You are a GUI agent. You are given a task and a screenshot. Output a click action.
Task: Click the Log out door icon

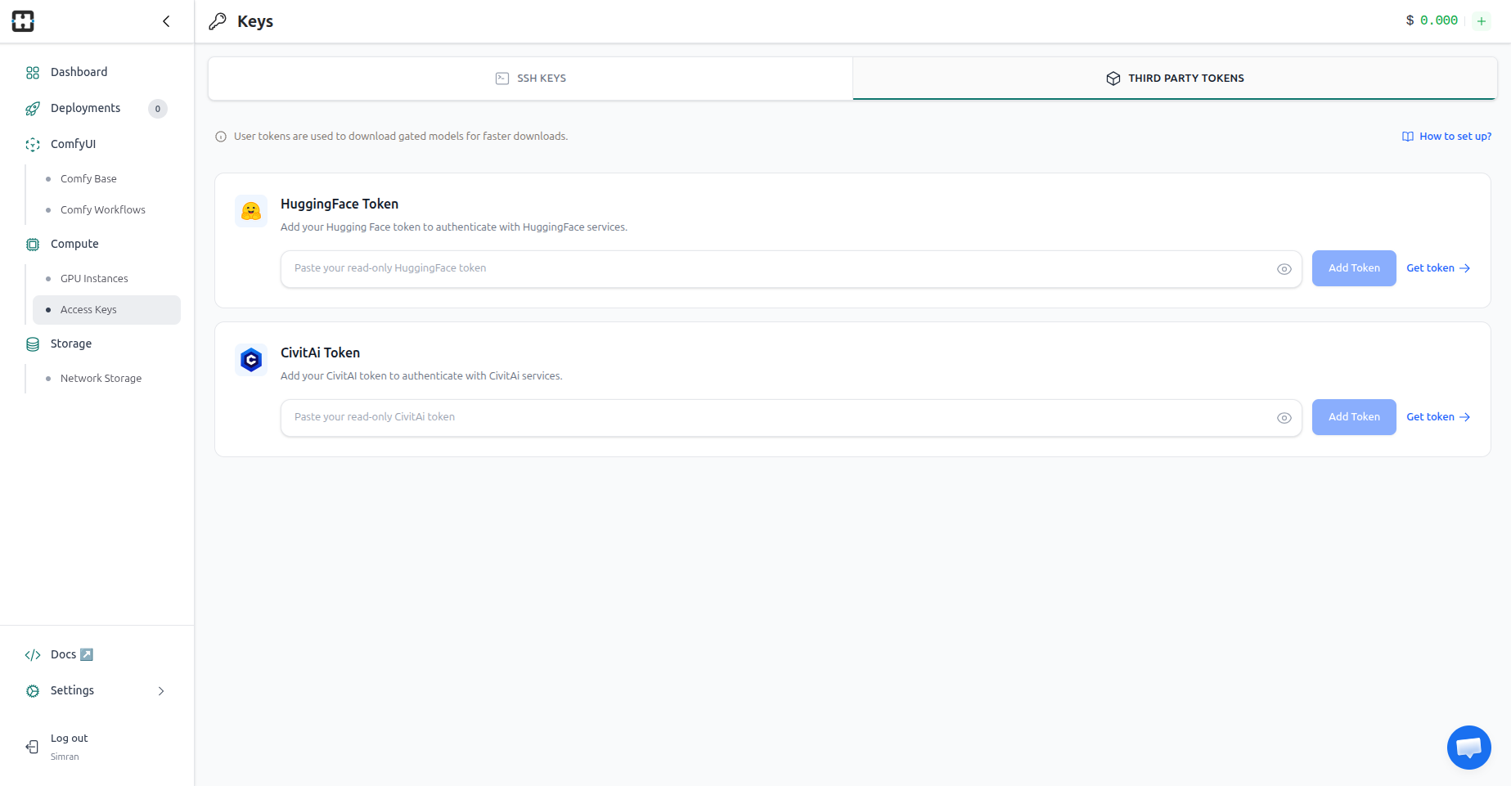[x=33, y=747]
